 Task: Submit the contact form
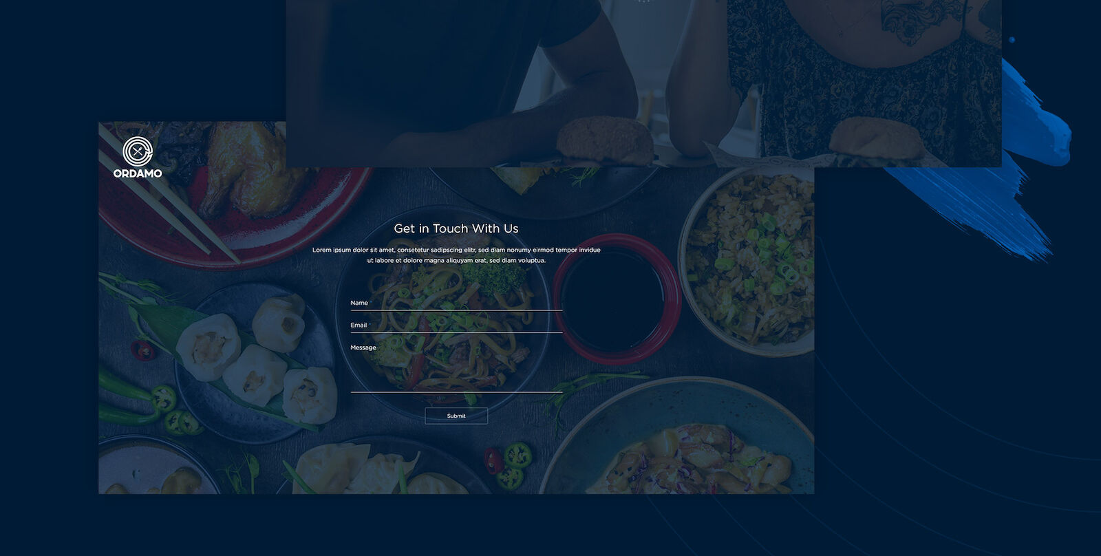pyautogui.click(x=456, y=416)
